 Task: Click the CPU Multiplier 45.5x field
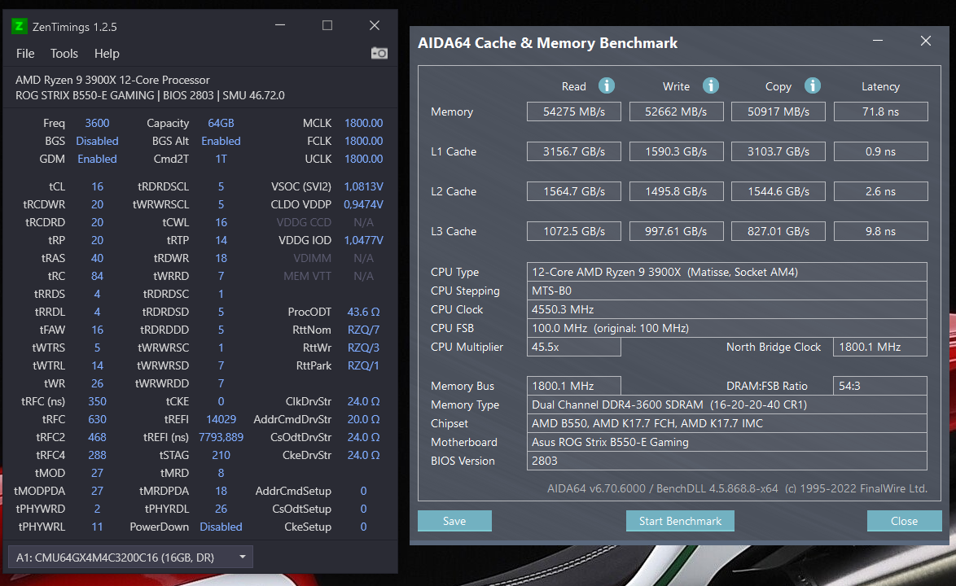tap(574, 347)
